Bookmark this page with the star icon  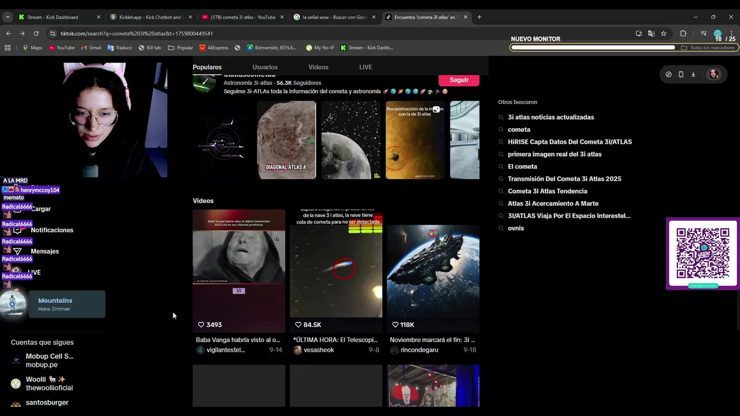point(664,34)
